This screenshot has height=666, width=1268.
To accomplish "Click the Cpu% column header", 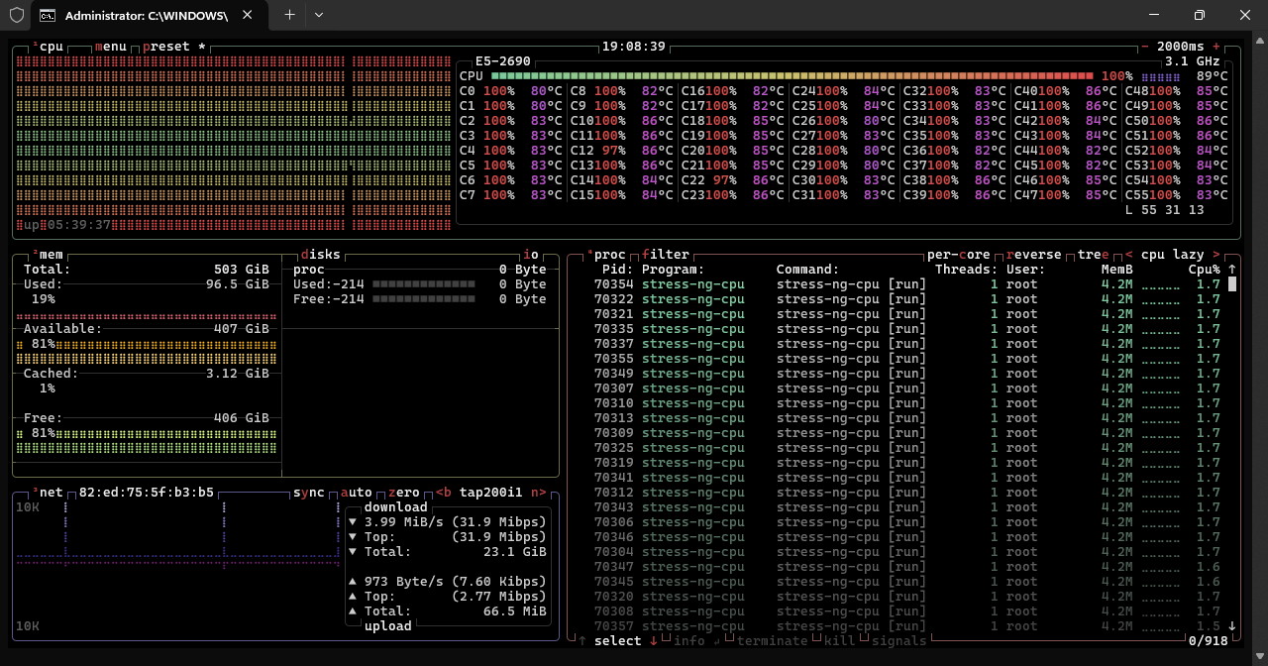I will pos(1205,270).
